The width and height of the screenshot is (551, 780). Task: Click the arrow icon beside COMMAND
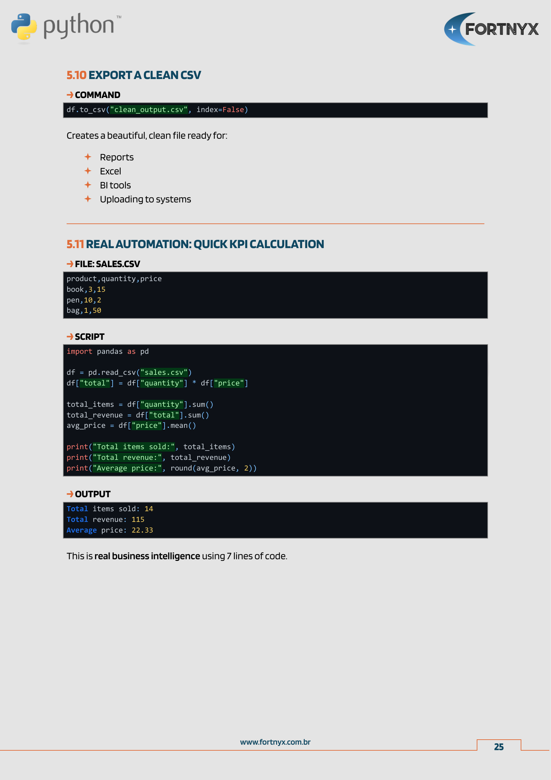tap(70, 95)
